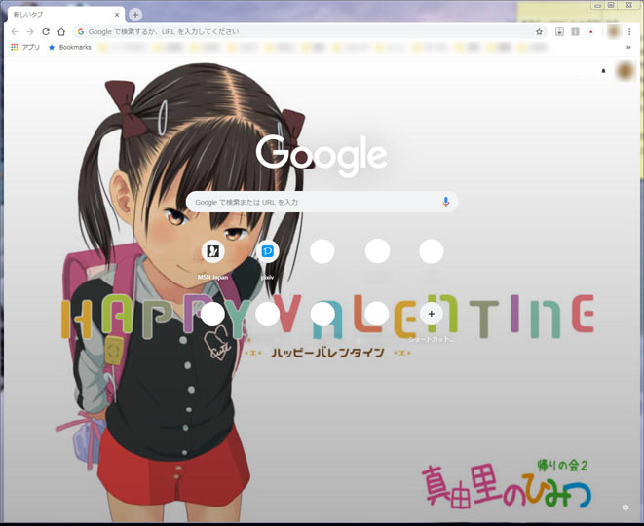
Task: Open Chrome's three-dot menu
Action: pyautogui.click(x=629, y=31)
